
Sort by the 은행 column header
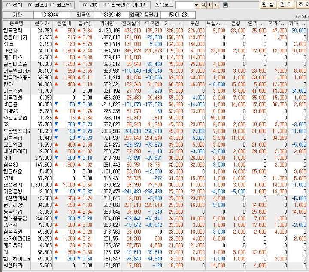click(236, 24)
